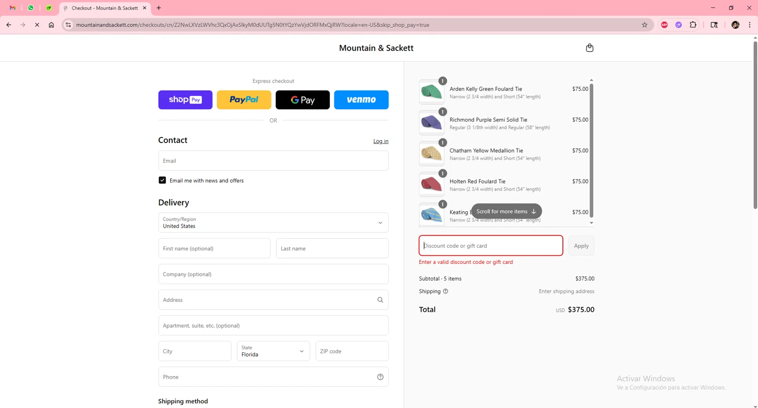Click the Last name field

332,248
